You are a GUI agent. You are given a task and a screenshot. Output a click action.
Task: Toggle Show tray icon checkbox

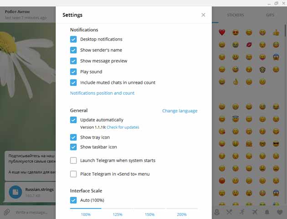coord(73,137)
